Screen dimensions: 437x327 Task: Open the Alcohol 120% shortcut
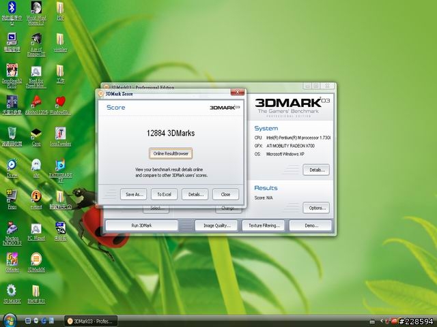[36, 105]
